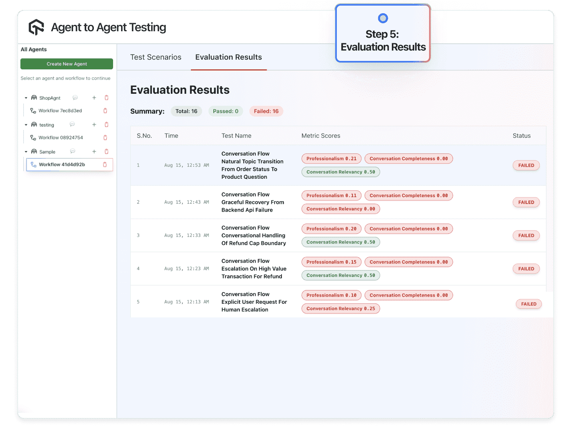Delete Workflow 08924754 using its trash icon
This screenshot has height=428, width=571.
click(x=105, y=137)
